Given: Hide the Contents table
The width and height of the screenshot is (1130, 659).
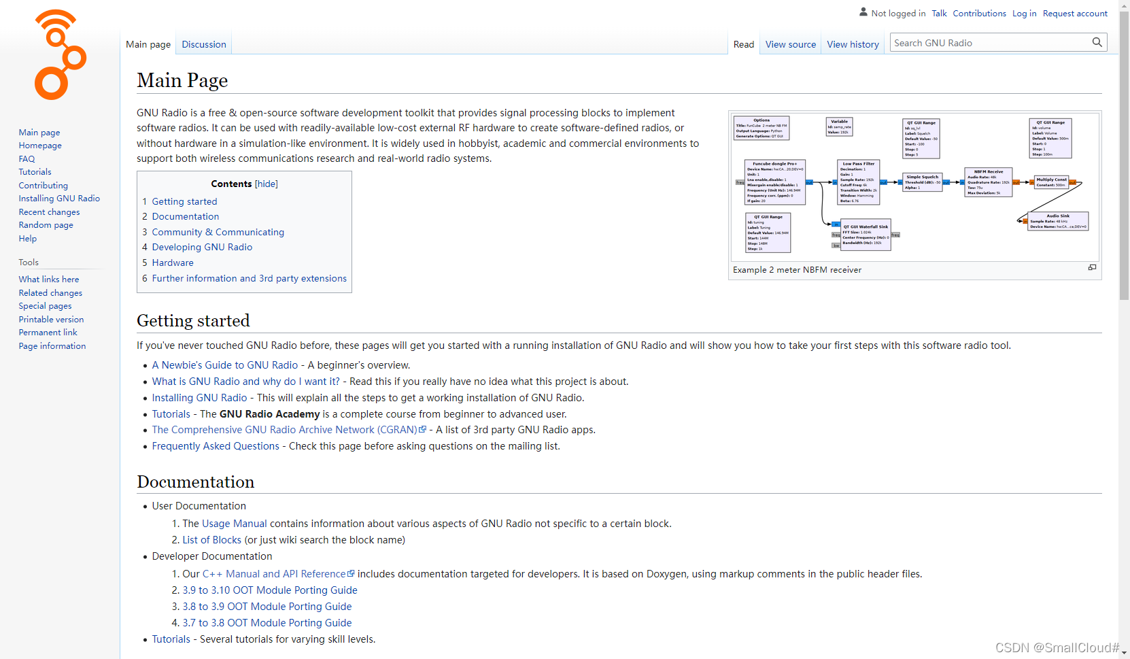Looking at the screenshot, I should 267,184.
